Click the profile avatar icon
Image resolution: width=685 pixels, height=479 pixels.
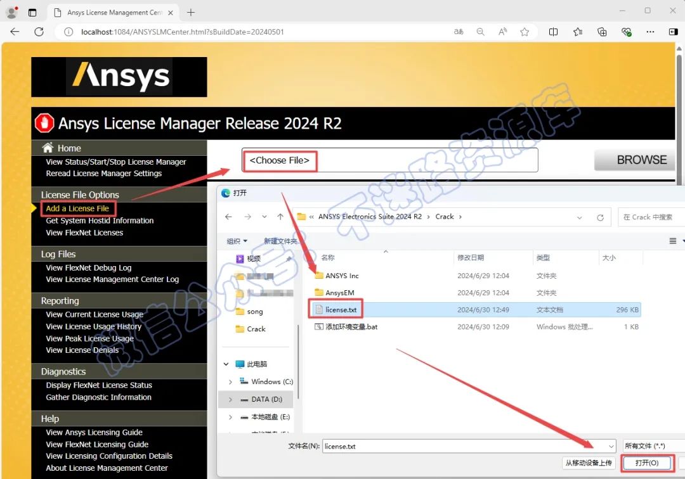pos(12,13)
